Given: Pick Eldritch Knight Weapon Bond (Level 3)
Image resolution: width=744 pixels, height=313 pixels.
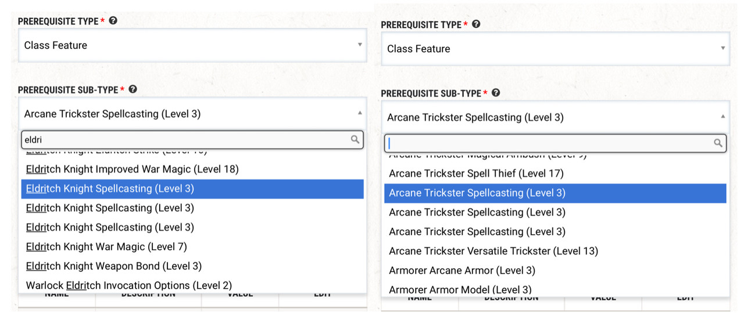Looking at the screenshot, I should pos(192,266).
